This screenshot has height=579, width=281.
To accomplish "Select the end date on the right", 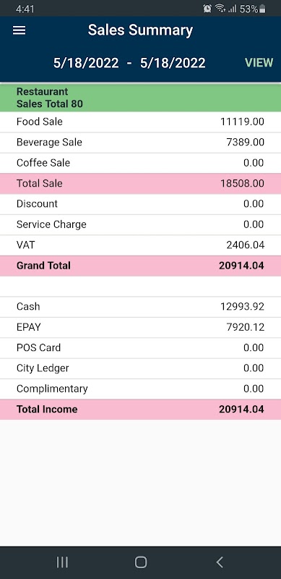I will click(173, 63).
